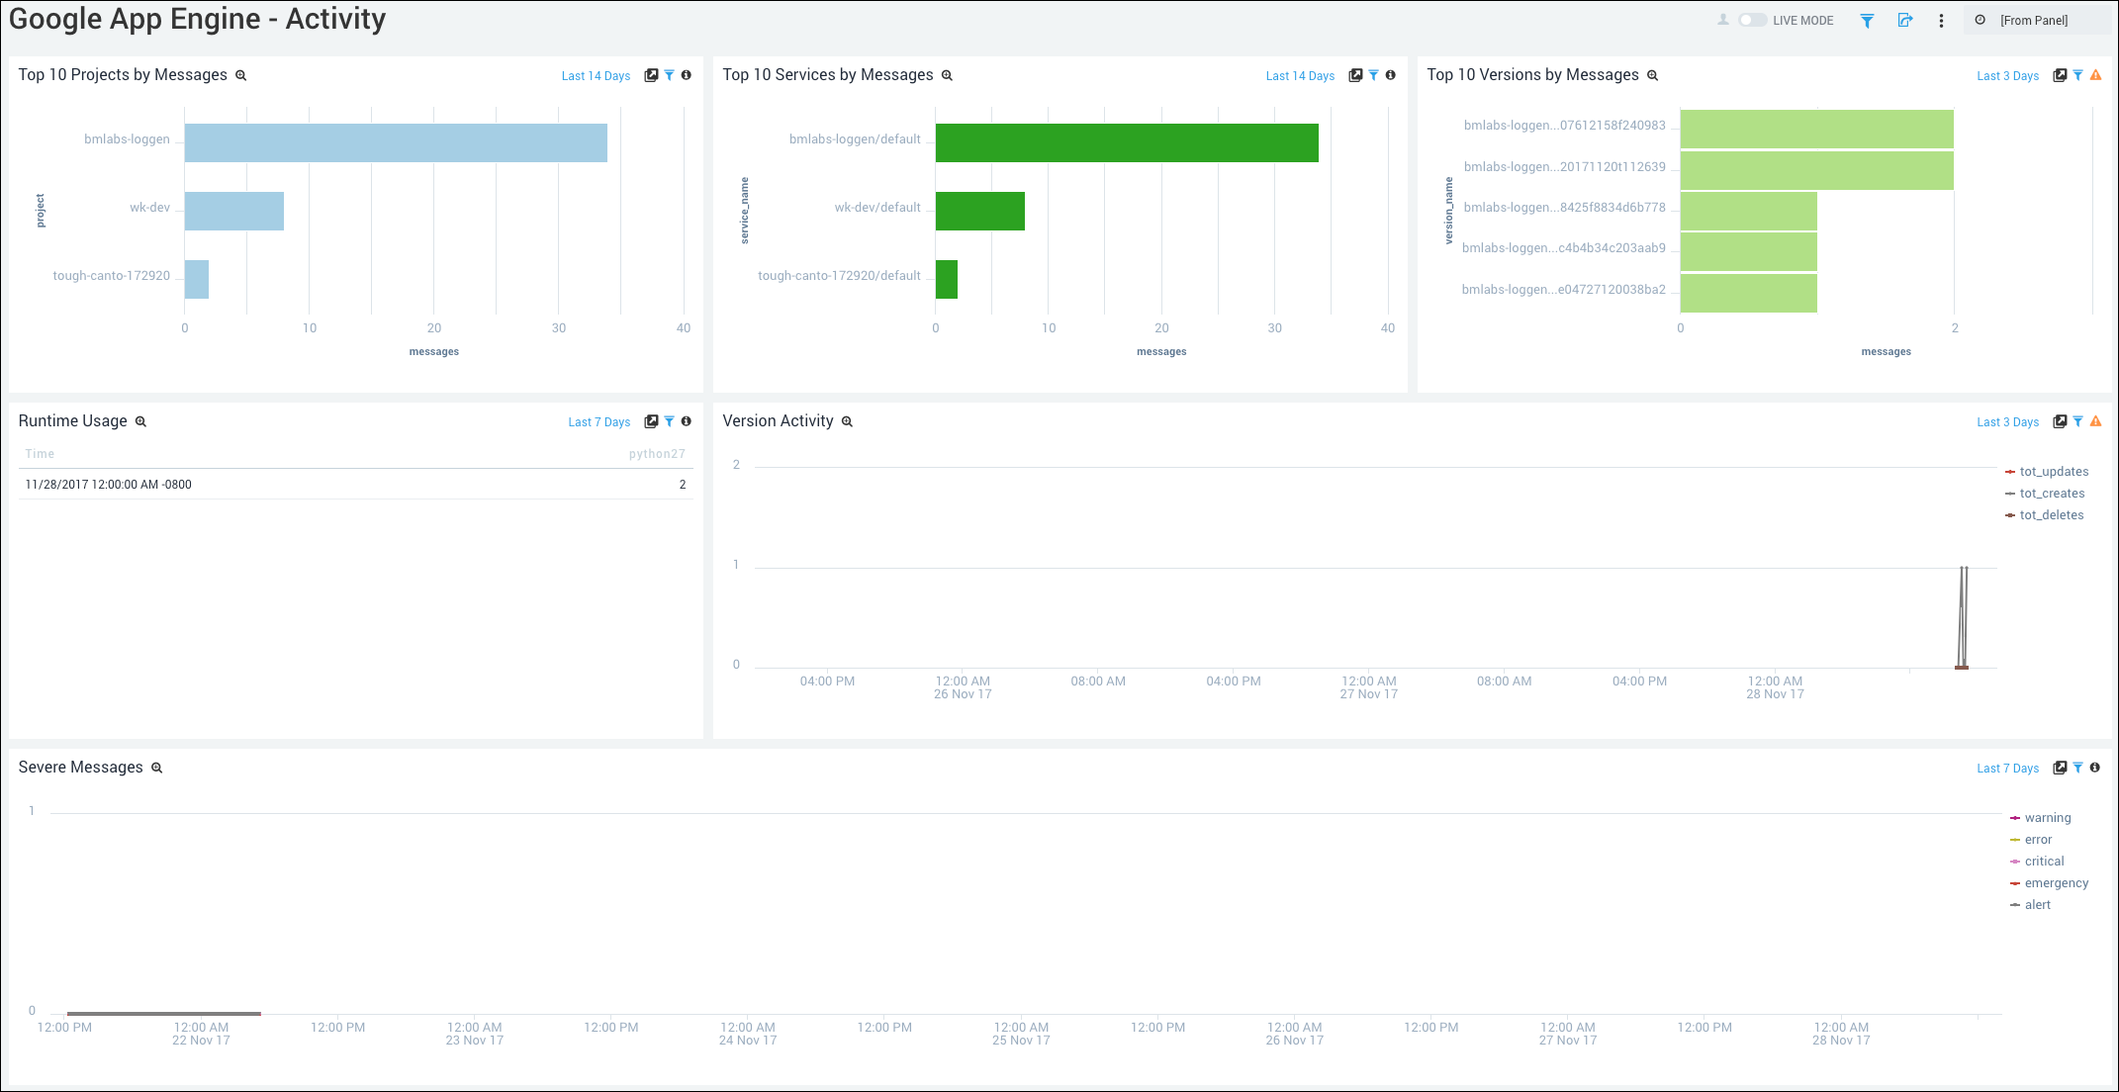Click the Last 7 Days link on Severe Messages
The height and width of the screenshot is (1092, 2119).
click(2007, 768)
